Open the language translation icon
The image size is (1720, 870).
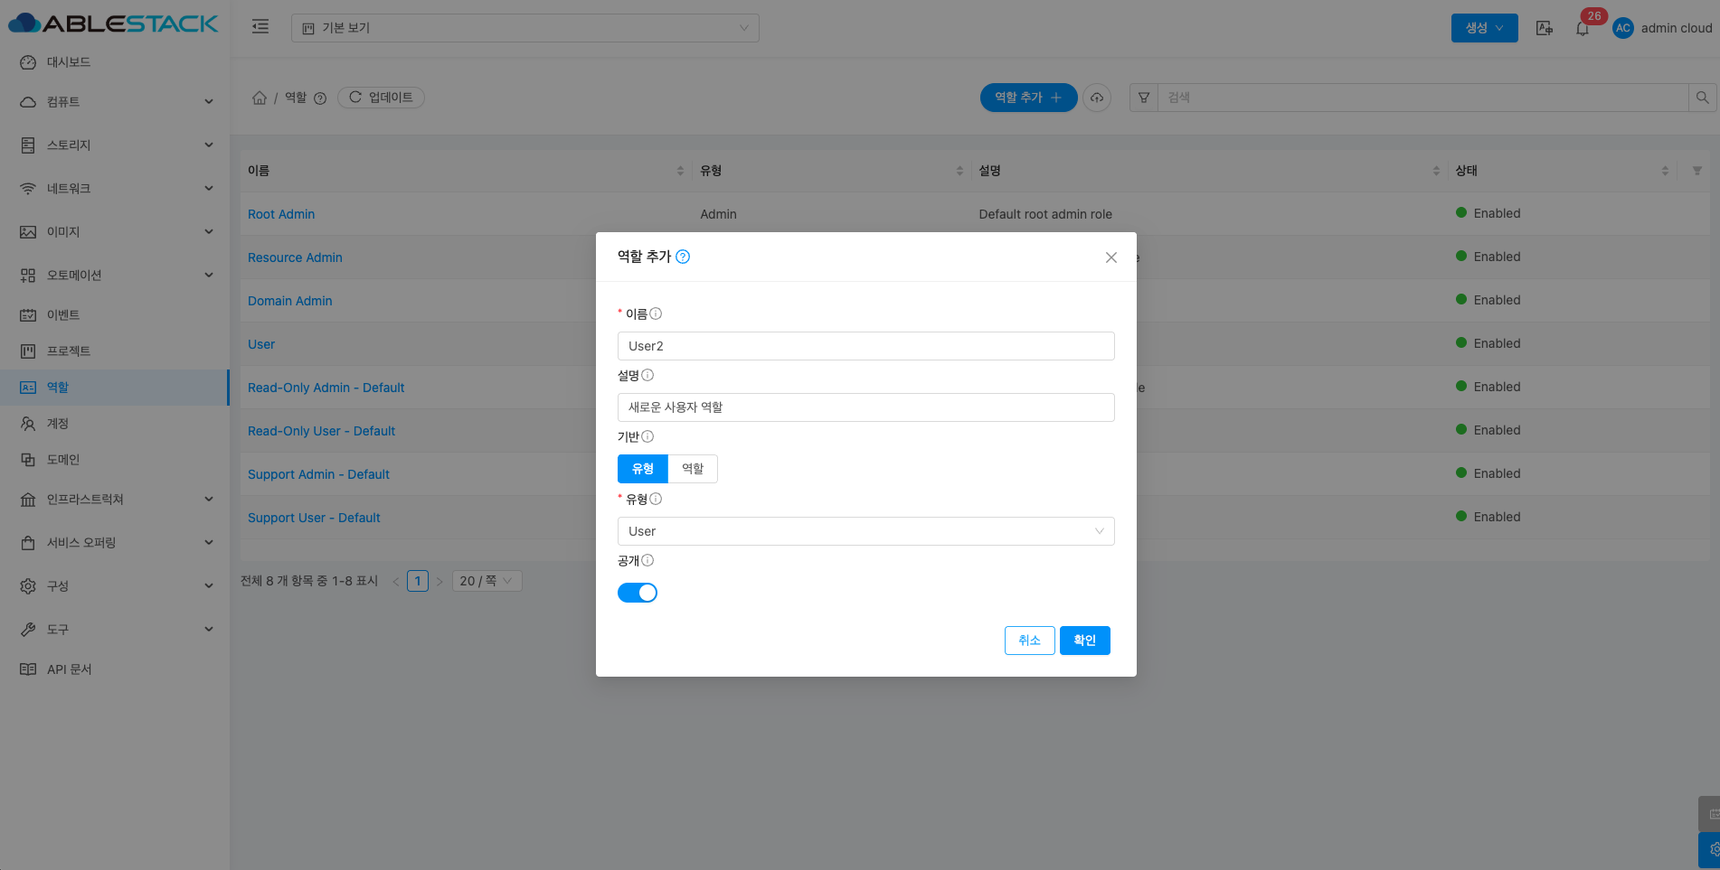point(1545,28)
